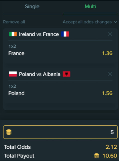
Task: Click Remove all to clear betslip
Action: (x=14, y=22)
